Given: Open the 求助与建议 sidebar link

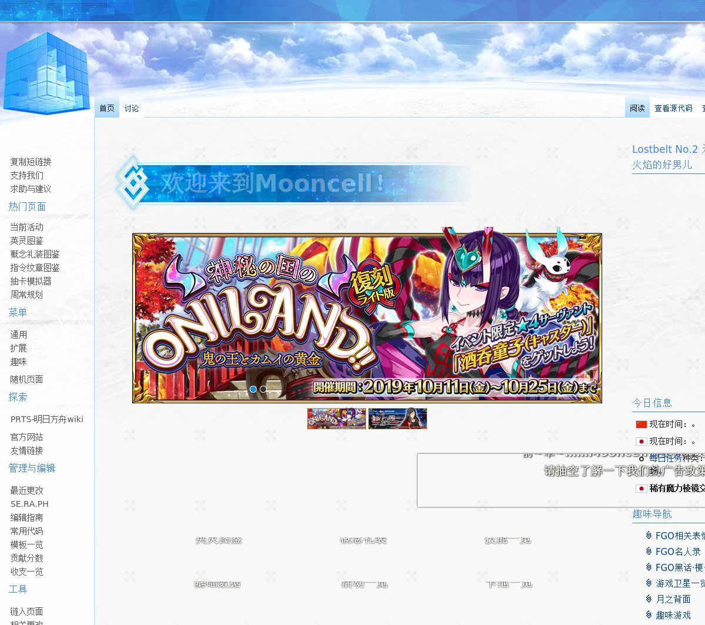Looking at the screenshot, I should pyautogui.click(x=31, y=189).
